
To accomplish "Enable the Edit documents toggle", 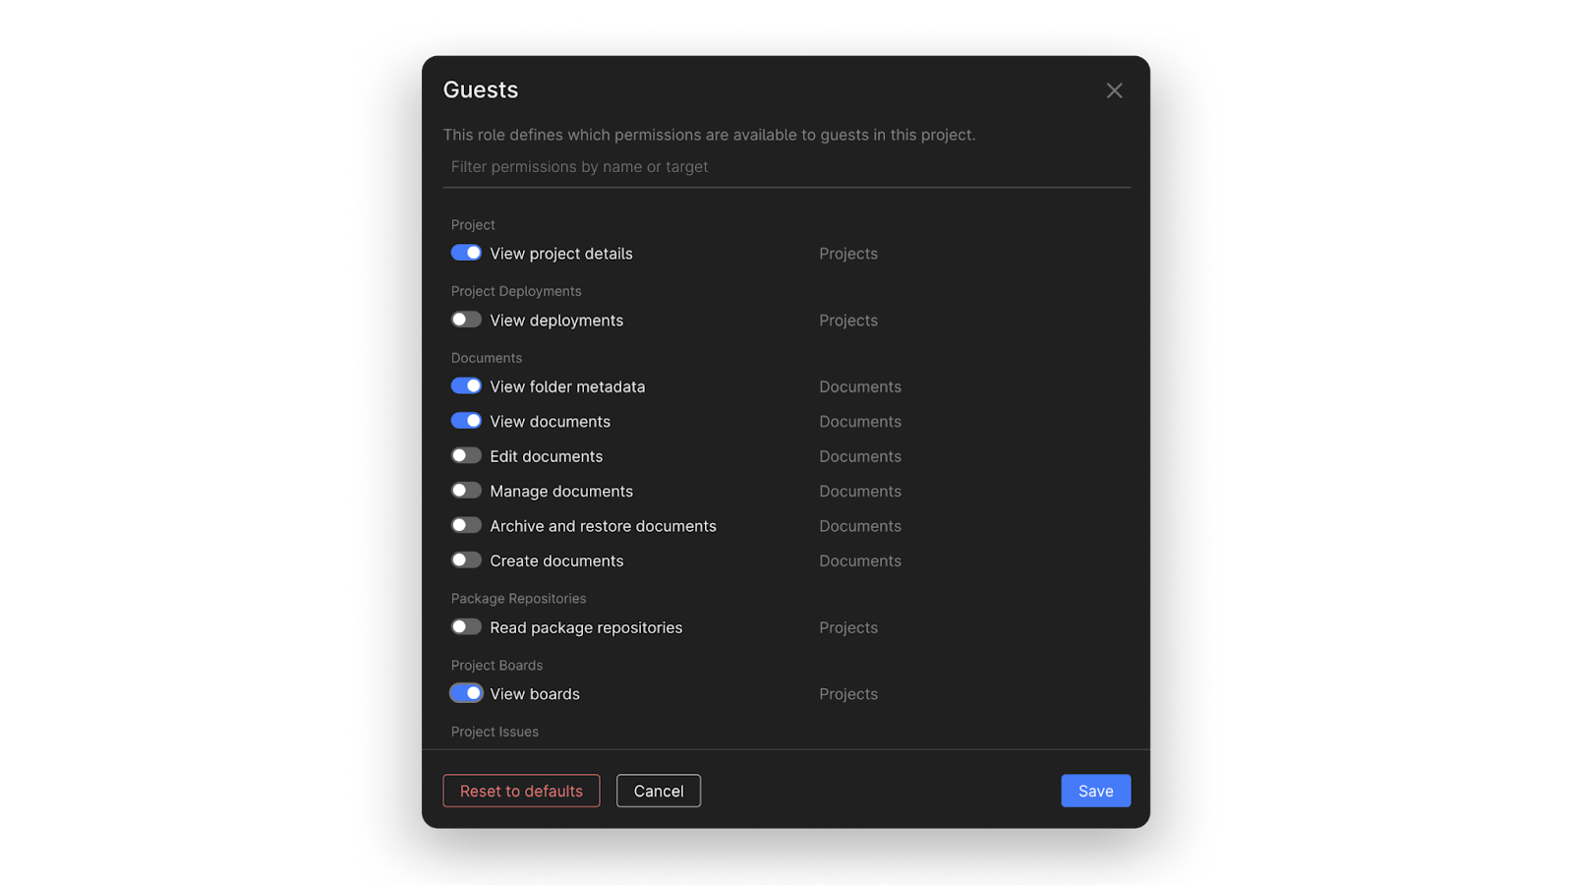I will [x=466, y=456].
